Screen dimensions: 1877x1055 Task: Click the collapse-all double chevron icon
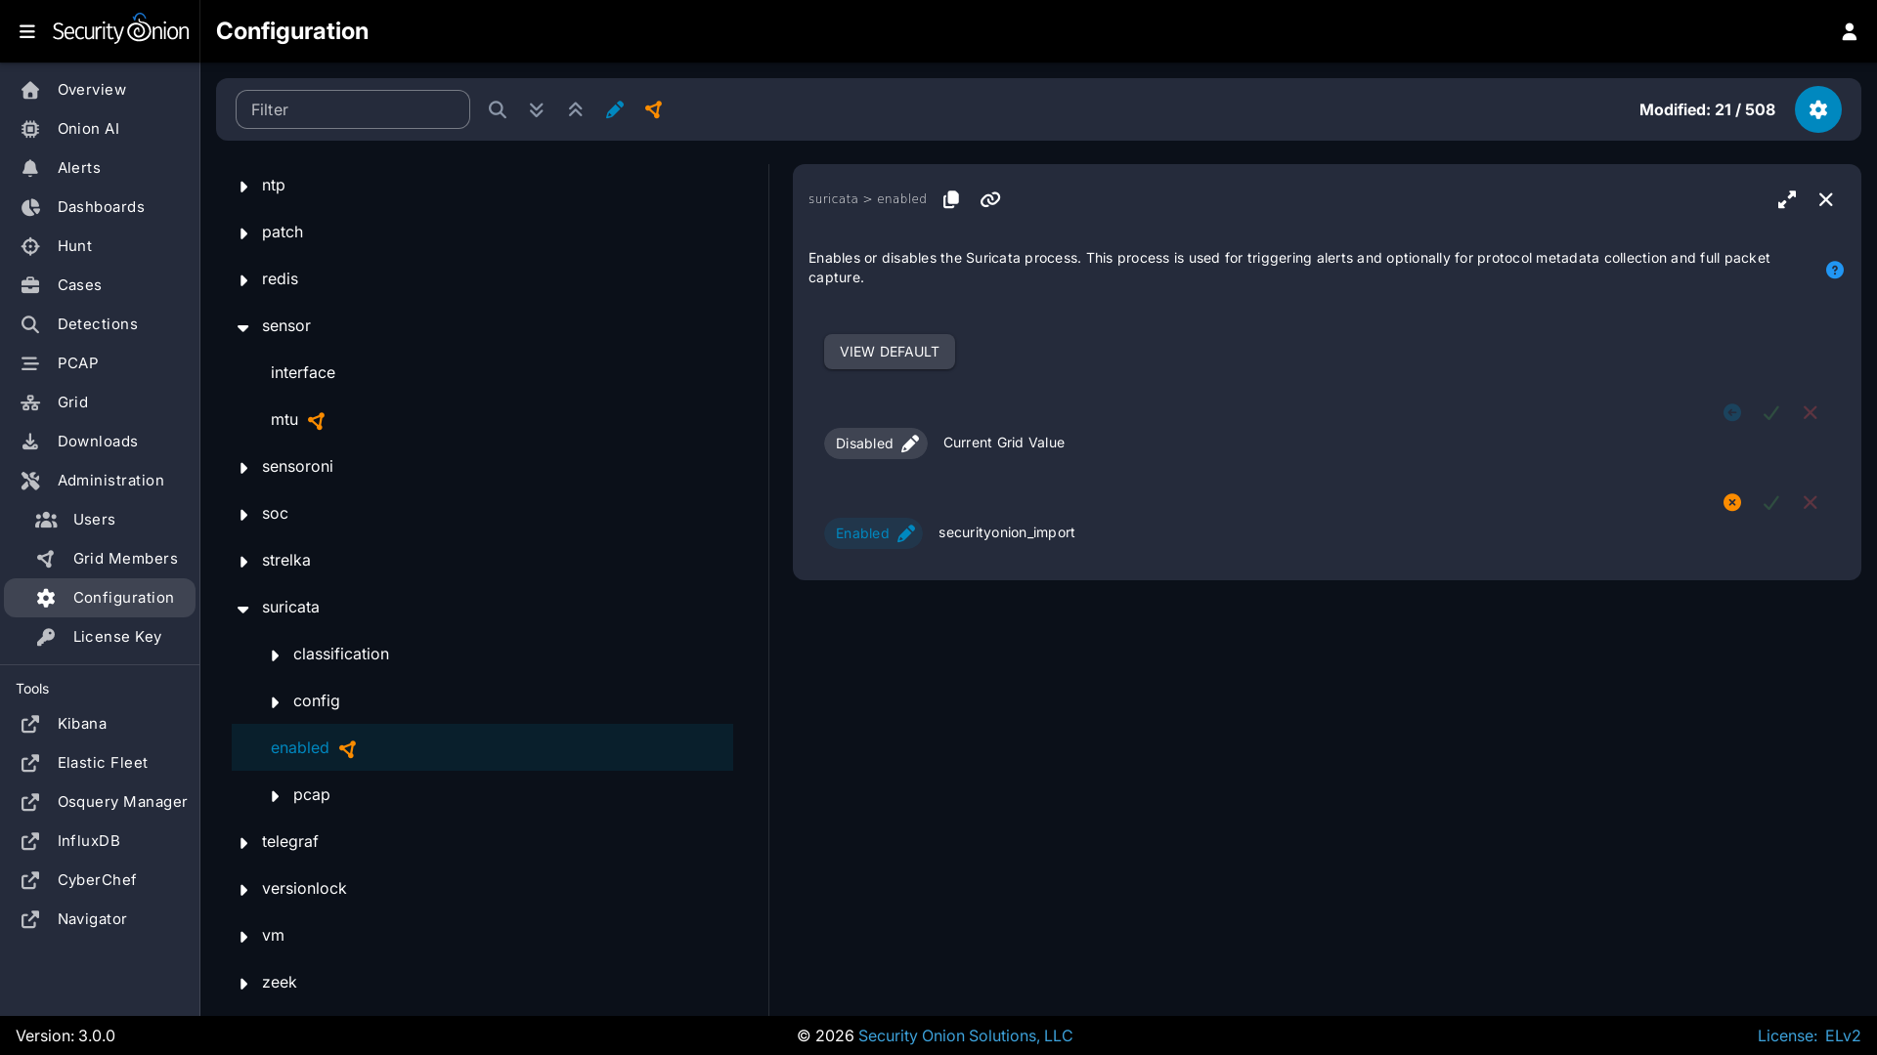(x=575, y=109)
